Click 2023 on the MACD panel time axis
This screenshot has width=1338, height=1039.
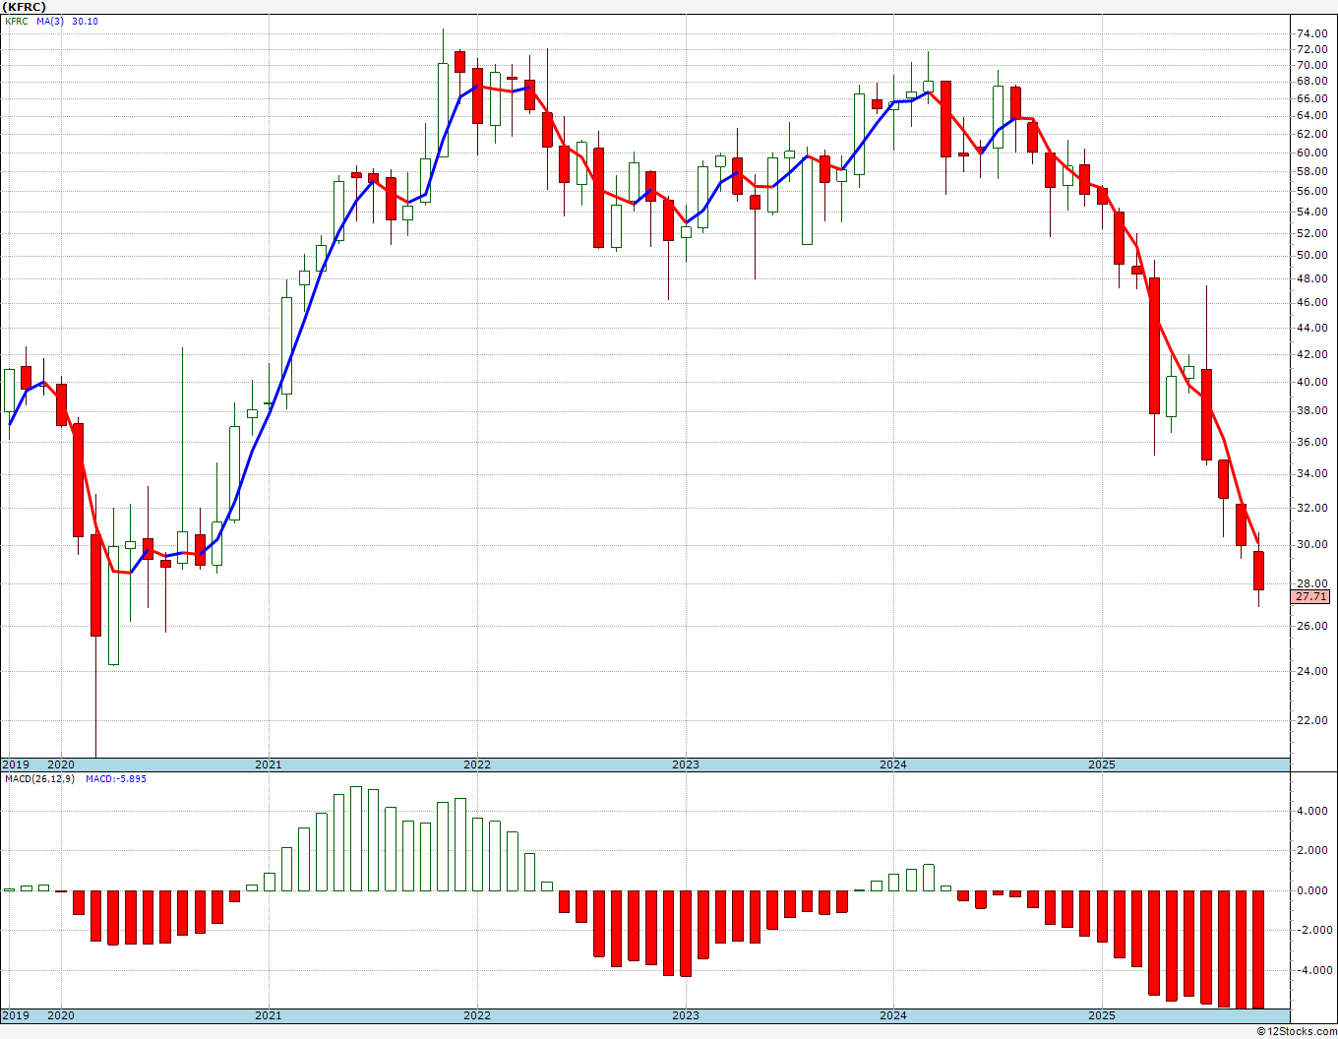(686, 1015)
